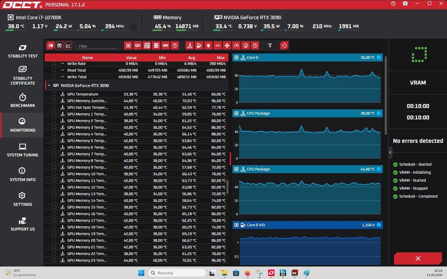The height and width of the screenshot is (279, 447).
Task: Toggle other sensor types question-mark icon
Action: coord(255,46)
